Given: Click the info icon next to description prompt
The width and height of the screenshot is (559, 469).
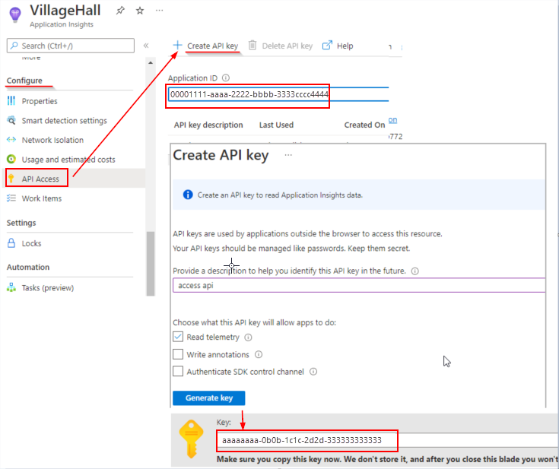Looking at the screenshot, I should coord(415,271).
